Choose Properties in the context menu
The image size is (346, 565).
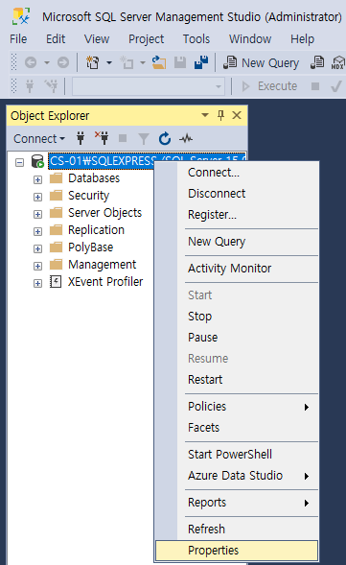[237, 551]
